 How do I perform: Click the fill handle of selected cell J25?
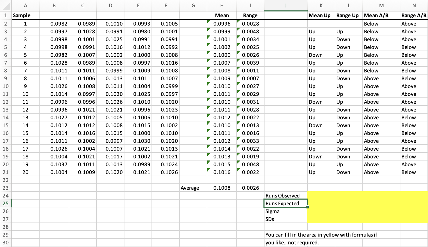tap(307, 207)
